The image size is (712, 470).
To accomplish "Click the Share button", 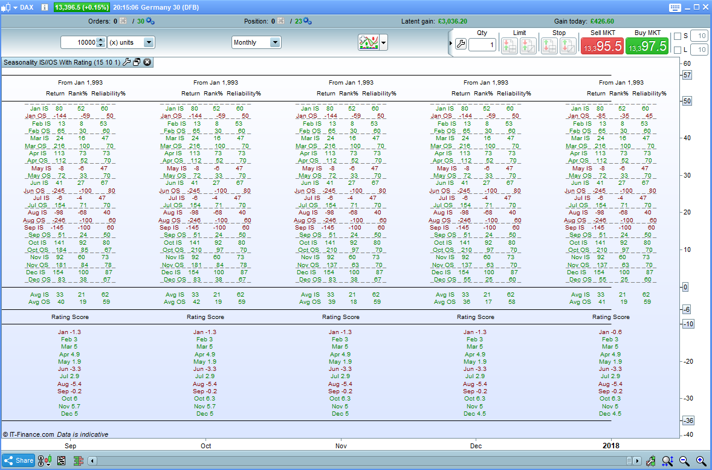I will 18,460.
